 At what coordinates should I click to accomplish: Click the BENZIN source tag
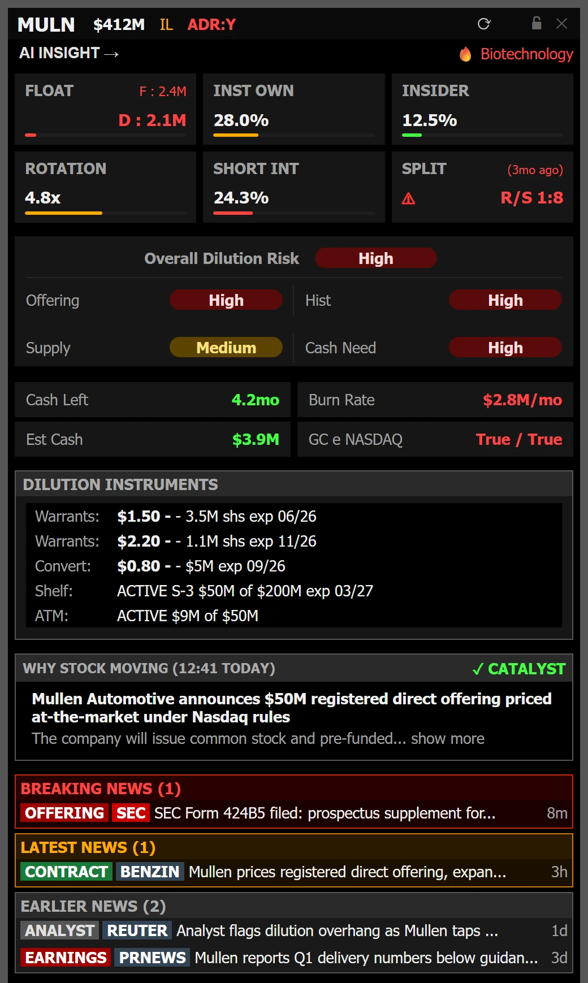click(x=150, y=872)
